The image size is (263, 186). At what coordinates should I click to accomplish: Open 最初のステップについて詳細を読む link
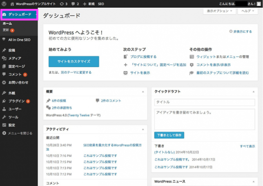coord(223,73)
